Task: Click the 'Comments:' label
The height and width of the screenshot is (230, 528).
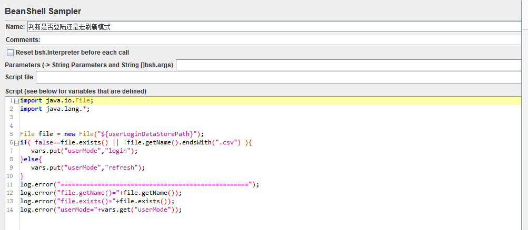Action: [23, 40]
